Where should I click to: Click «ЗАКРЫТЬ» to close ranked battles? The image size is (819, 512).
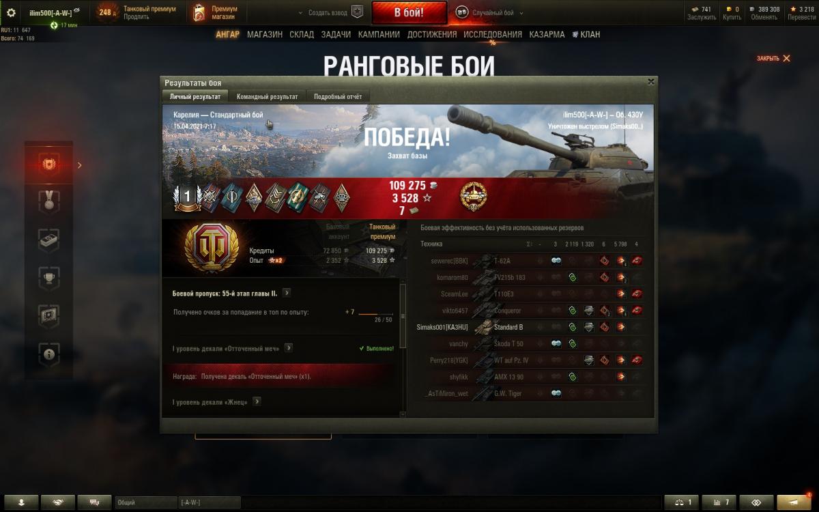click(x=773, y=59)
